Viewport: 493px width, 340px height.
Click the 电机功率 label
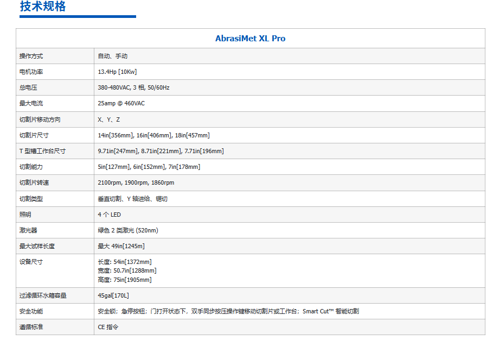[x=31, y=72]
